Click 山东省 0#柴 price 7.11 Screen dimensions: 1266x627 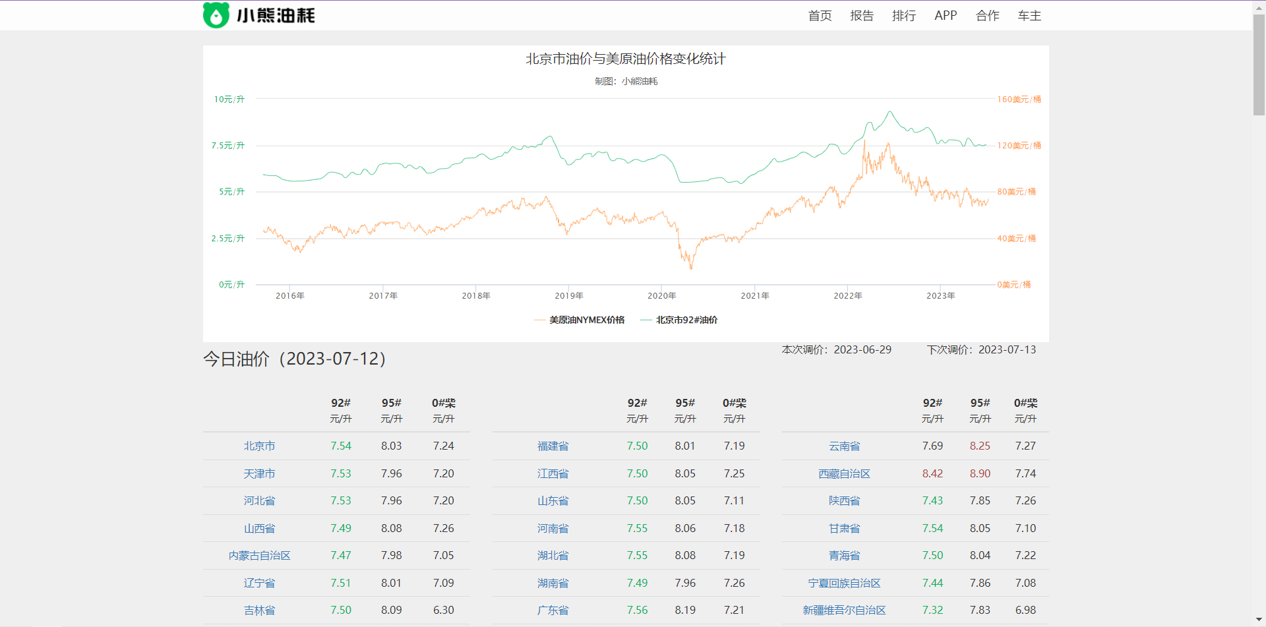pos(734,500)
